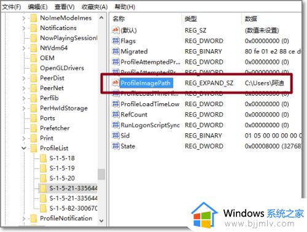The image size is (307, 232).
Task: Expand the ProfileNotification tree node
Action: 24,218
